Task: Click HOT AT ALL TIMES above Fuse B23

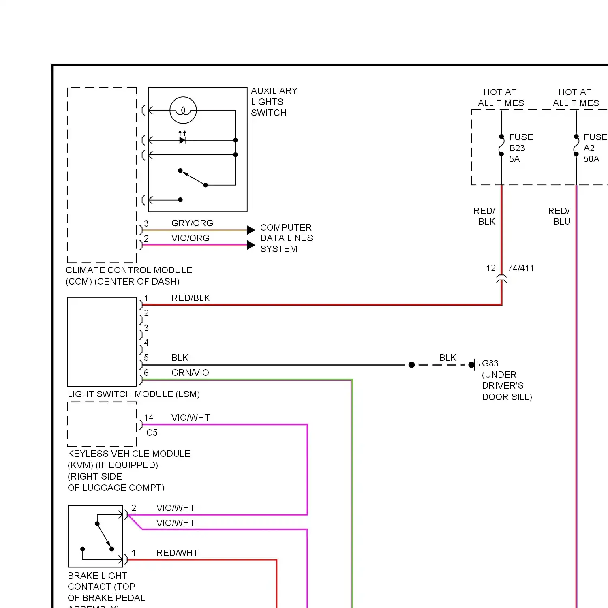Action: pyautogui.click(x=501, y=97)
